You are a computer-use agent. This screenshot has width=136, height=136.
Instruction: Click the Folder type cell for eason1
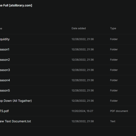click(114, 50)
